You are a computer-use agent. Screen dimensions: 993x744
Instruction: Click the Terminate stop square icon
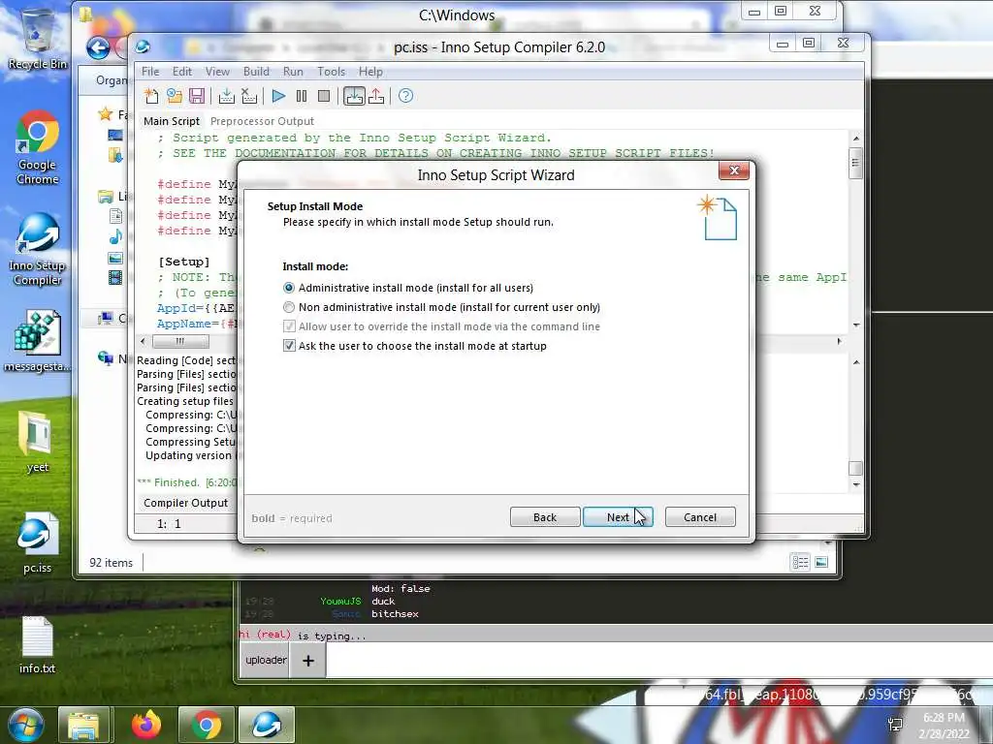(324, 96)
